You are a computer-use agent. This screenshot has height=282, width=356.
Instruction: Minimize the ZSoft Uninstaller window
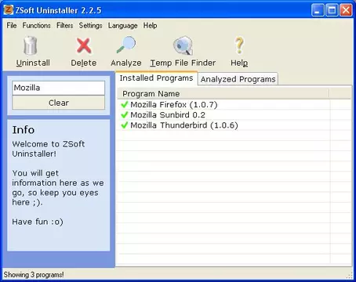point(318,10)
